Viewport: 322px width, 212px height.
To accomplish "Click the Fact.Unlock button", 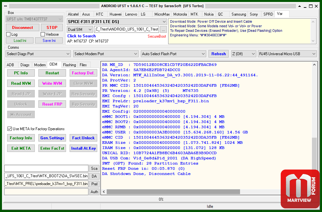I will 83,138.
